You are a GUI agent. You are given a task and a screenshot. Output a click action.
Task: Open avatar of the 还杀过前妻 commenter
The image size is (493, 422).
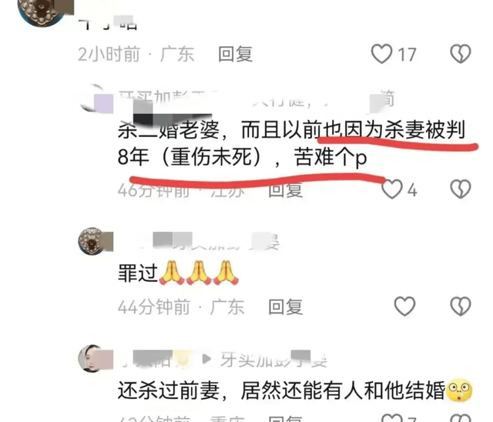92,358
